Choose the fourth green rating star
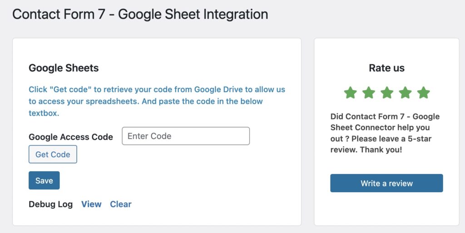 pos(405,93)
